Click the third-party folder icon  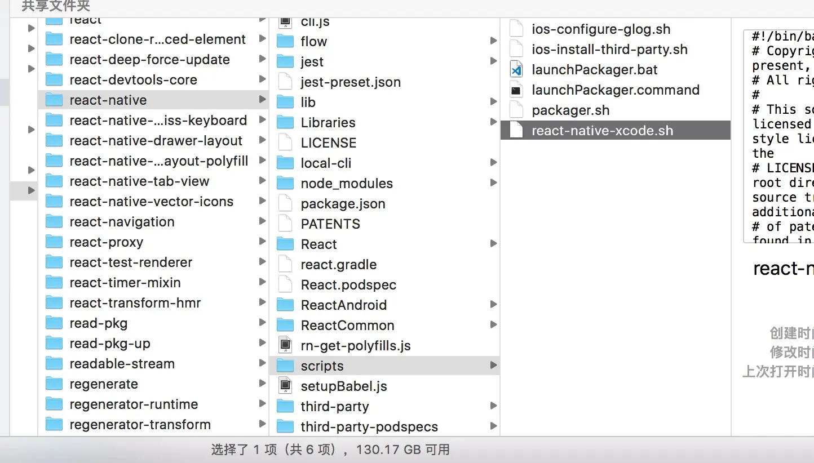(286, 407)
